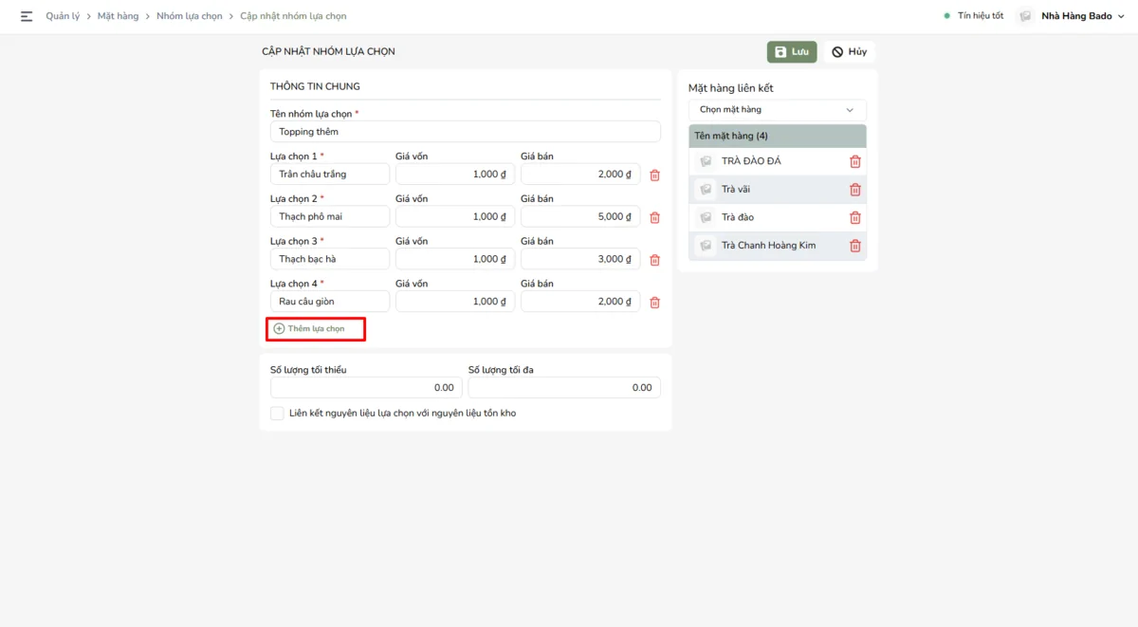The image size is (1138, 627).
Task: Click the Số lượng tối thiểu field
Action: 366,388
